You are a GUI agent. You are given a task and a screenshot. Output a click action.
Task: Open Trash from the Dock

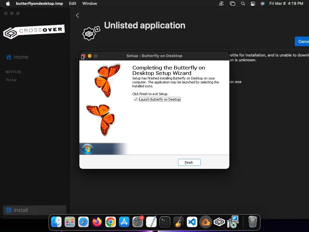pos(253,222)
